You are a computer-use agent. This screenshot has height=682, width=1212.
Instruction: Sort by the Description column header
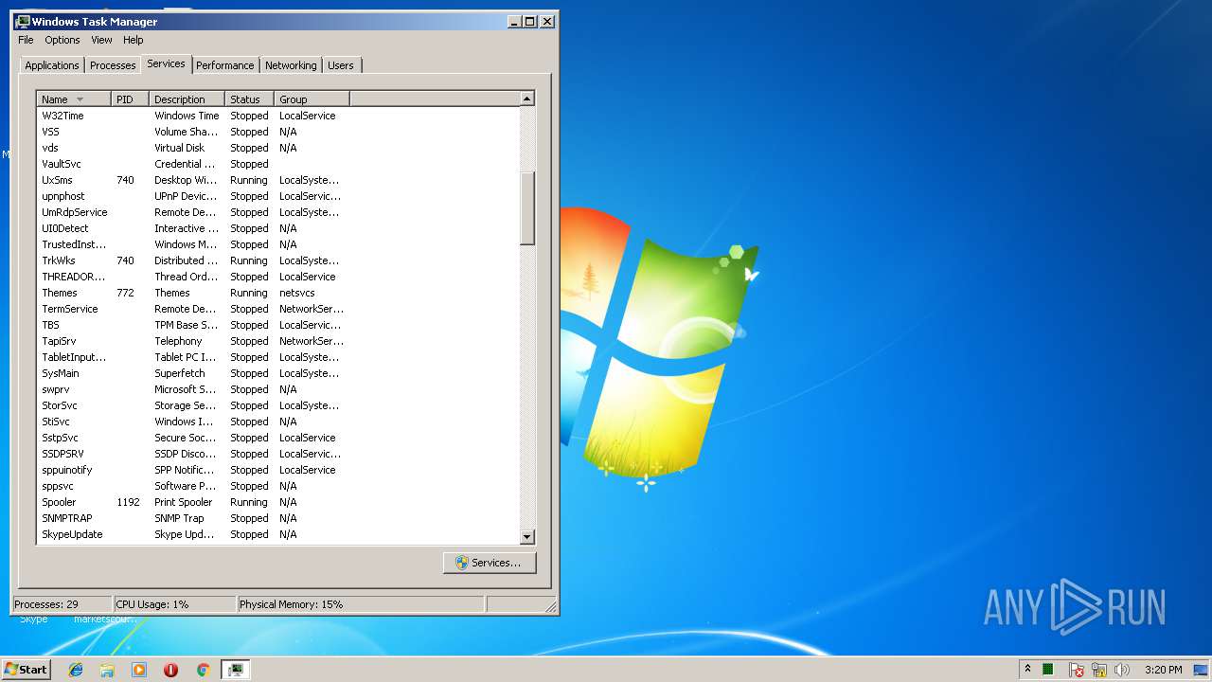coord(187,99)
